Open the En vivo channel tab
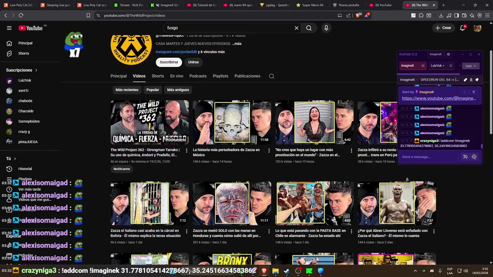Viewport: 493px width, 277px height. coord(177,76)
